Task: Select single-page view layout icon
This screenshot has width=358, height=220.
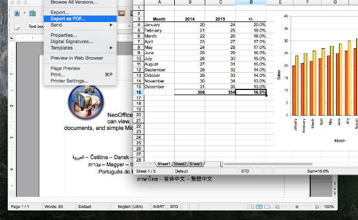Action: click(x=253, y=207)
